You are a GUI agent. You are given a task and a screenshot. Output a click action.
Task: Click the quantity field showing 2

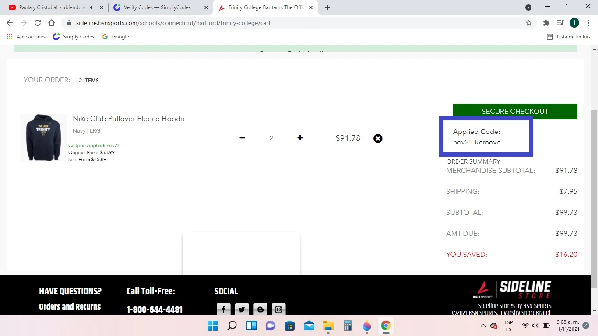click(x=271, y=138)
